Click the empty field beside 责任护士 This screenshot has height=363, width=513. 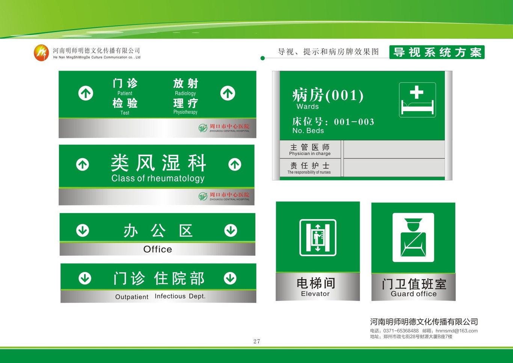394,168
